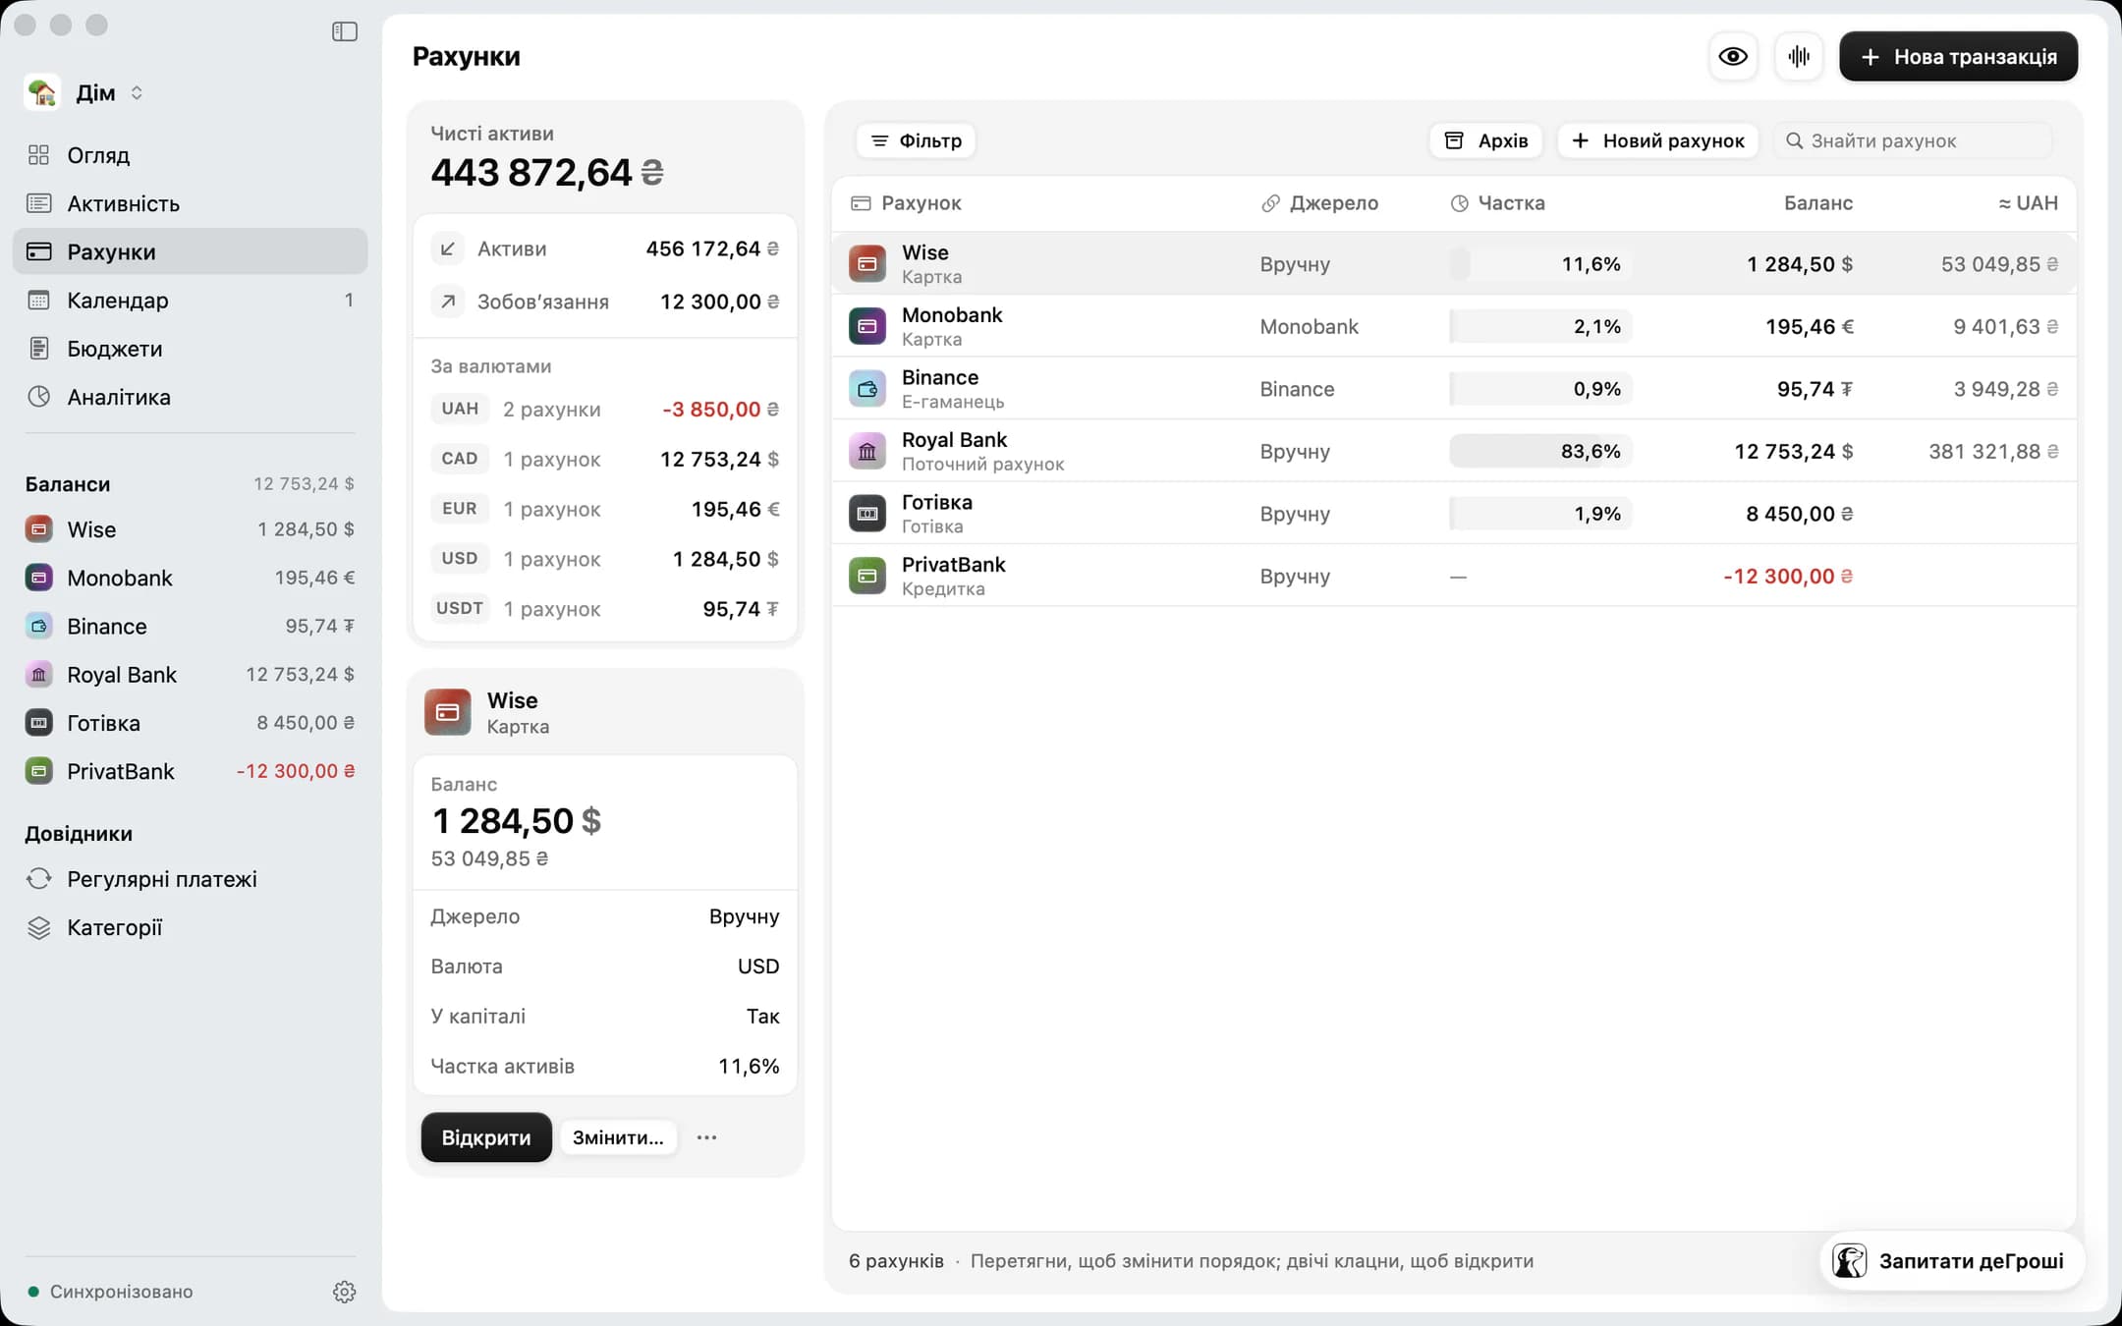Click Royal Bank 83,6% share bar

(x=1540, y=451)
